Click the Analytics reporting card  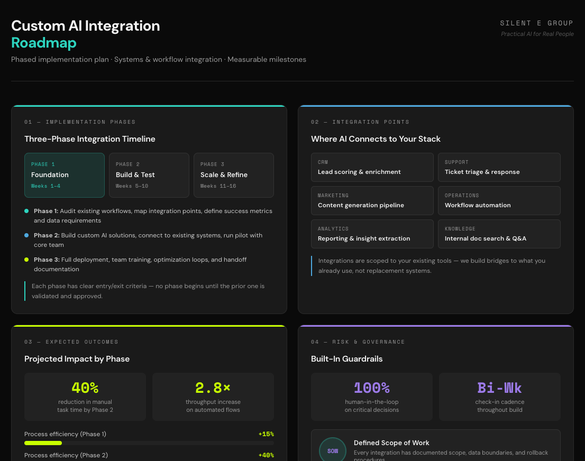pos(372,234)
